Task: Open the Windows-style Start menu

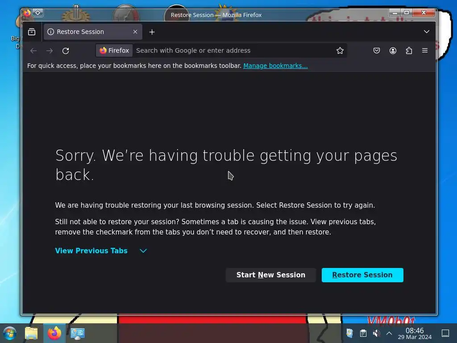Action: tap(10, 333)
